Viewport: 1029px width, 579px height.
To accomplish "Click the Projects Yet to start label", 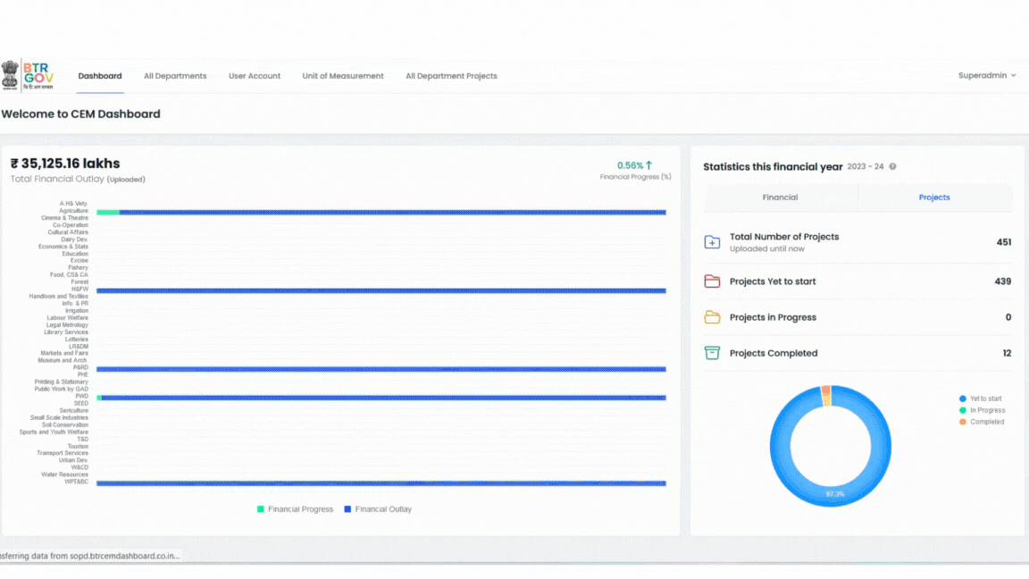I will point(773,281).
